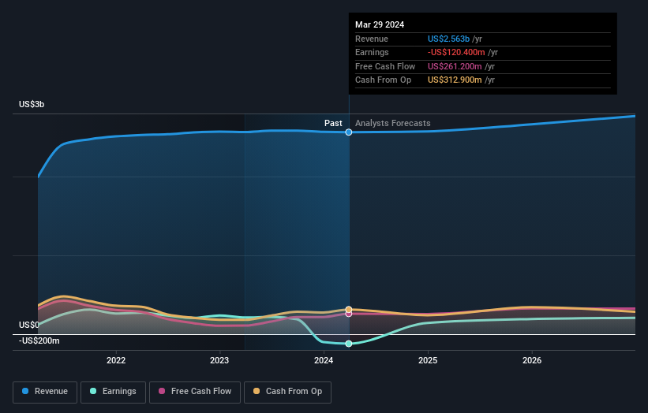
Task: Click the US$0 y-axis label
Action: [x=29, y=325]
